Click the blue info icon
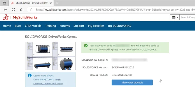 point(30,75)
